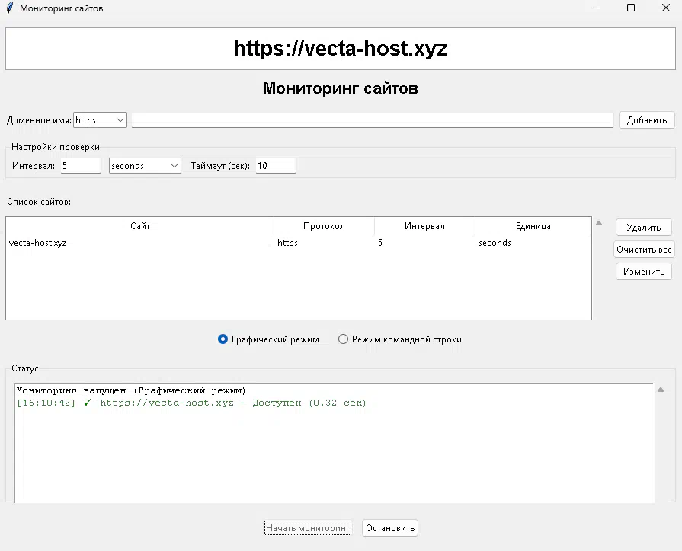Click the Интервал value field
Screen dimensions: 682x551
[80, 166]
